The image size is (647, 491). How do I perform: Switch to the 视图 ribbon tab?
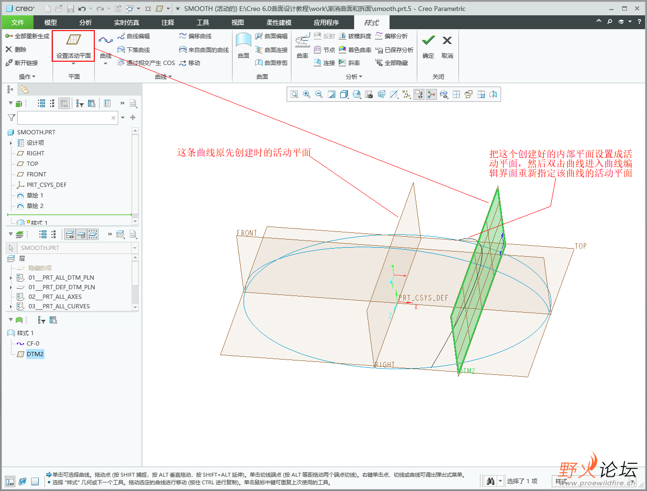tap(238, 22)
